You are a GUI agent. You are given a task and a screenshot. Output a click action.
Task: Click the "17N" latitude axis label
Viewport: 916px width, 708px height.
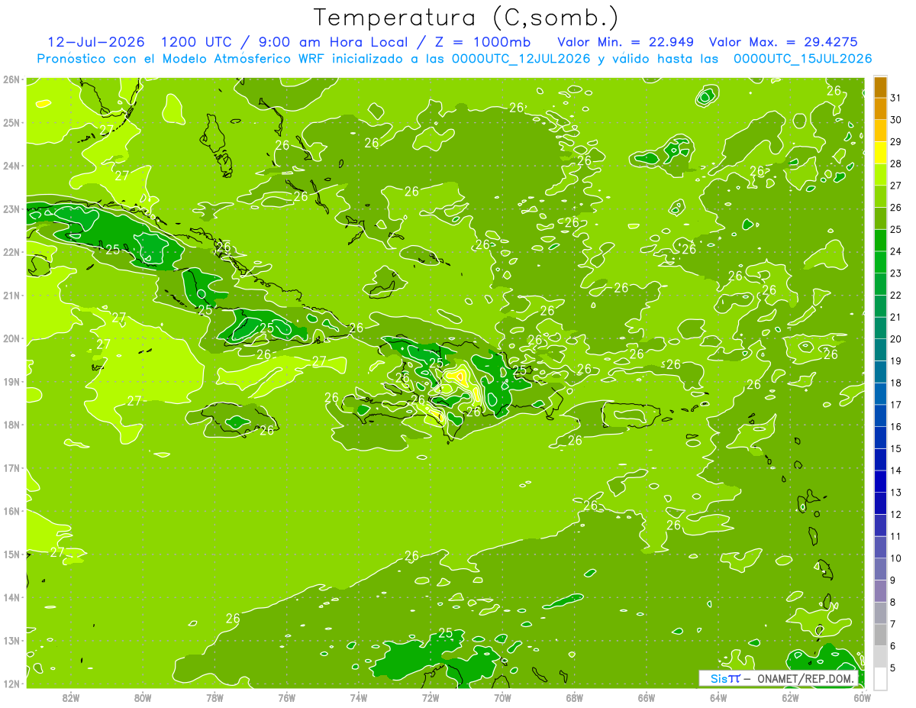tap(11, 468)
